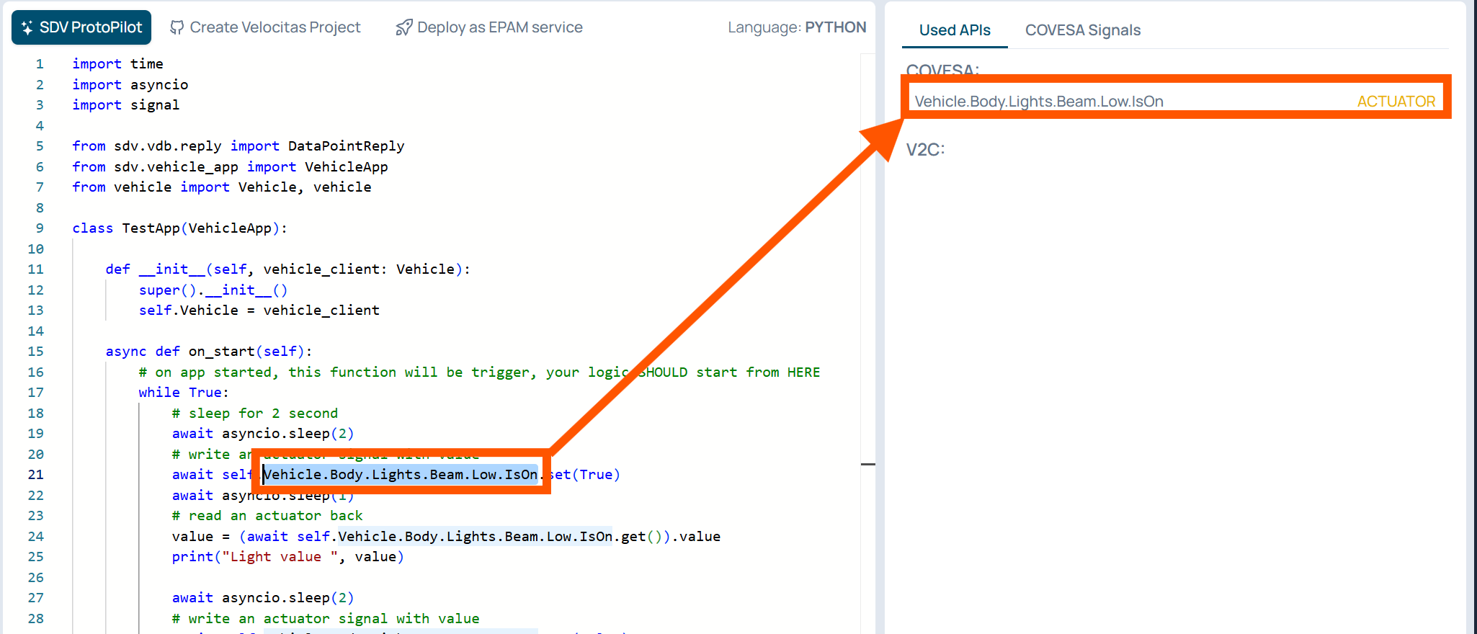Place cursor on while True statement
This screenshot has width=1477, height=634.
tap(183, 393)
